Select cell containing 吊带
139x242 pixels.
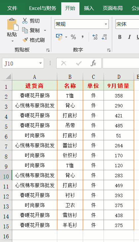pos(70,125)
